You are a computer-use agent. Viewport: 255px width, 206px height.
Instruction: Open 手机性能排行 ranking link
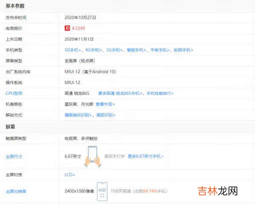[x=160, y=93]
